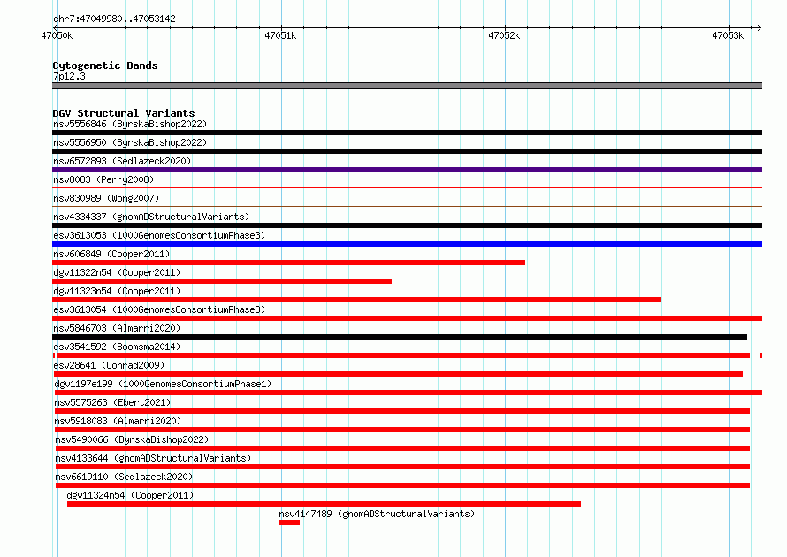Select nsv6619110 (Sedlazeck2020) label
This screenshot has width=787, height=557.
[x=124, y=477]
